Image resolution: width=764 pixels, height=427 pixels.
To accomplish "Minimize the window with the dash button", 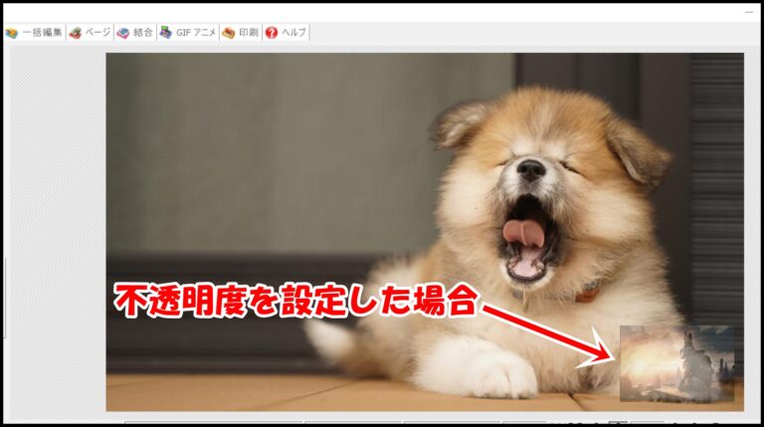I will (x=749, y=12).
